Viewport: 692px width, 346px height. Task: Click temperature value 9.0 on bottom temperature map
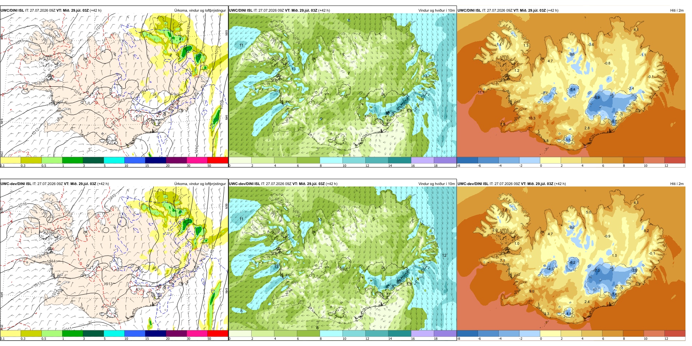[532, 291]
